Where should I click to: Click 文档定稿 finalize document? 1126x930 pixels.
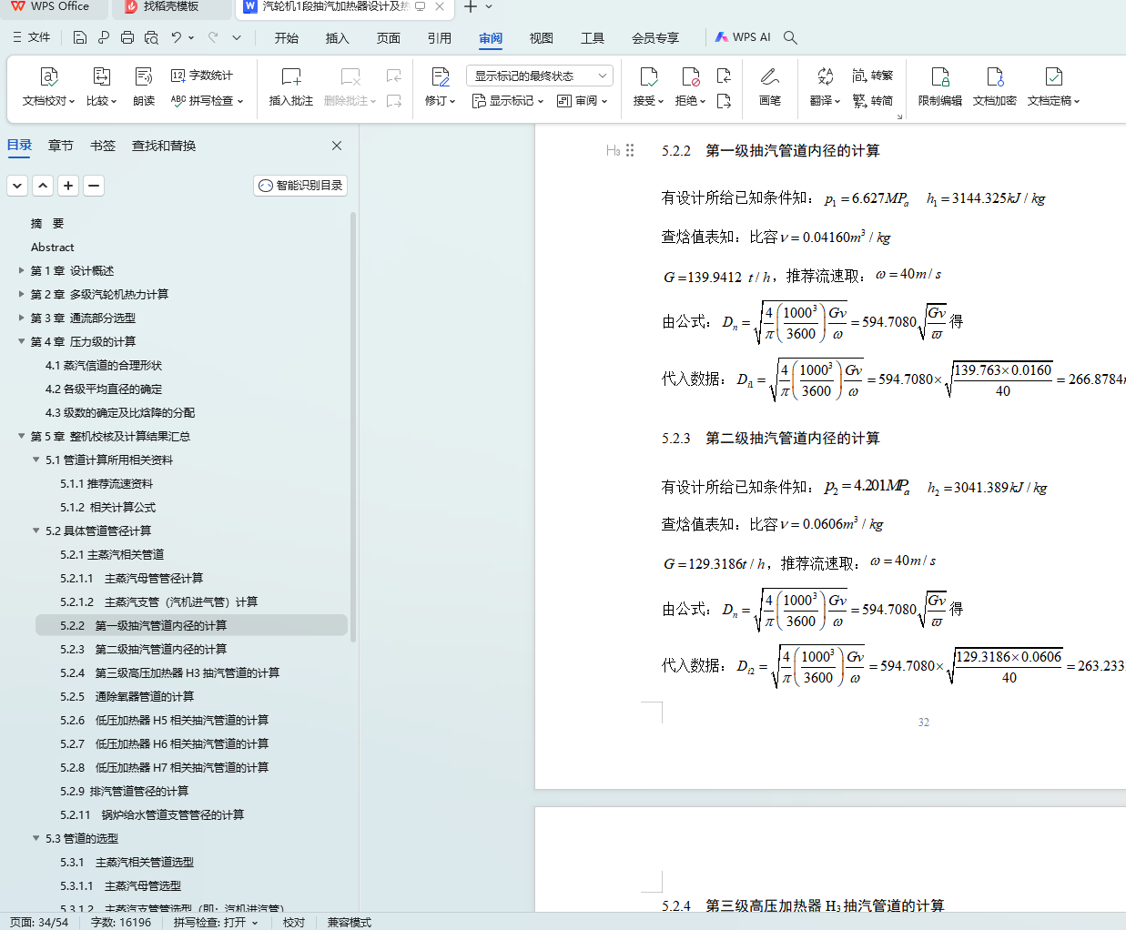(1053, 87)
